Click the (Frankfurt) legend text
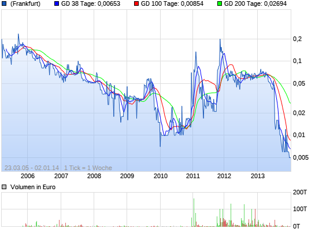The width and height of the screenshot is (315, 232). 25,3
